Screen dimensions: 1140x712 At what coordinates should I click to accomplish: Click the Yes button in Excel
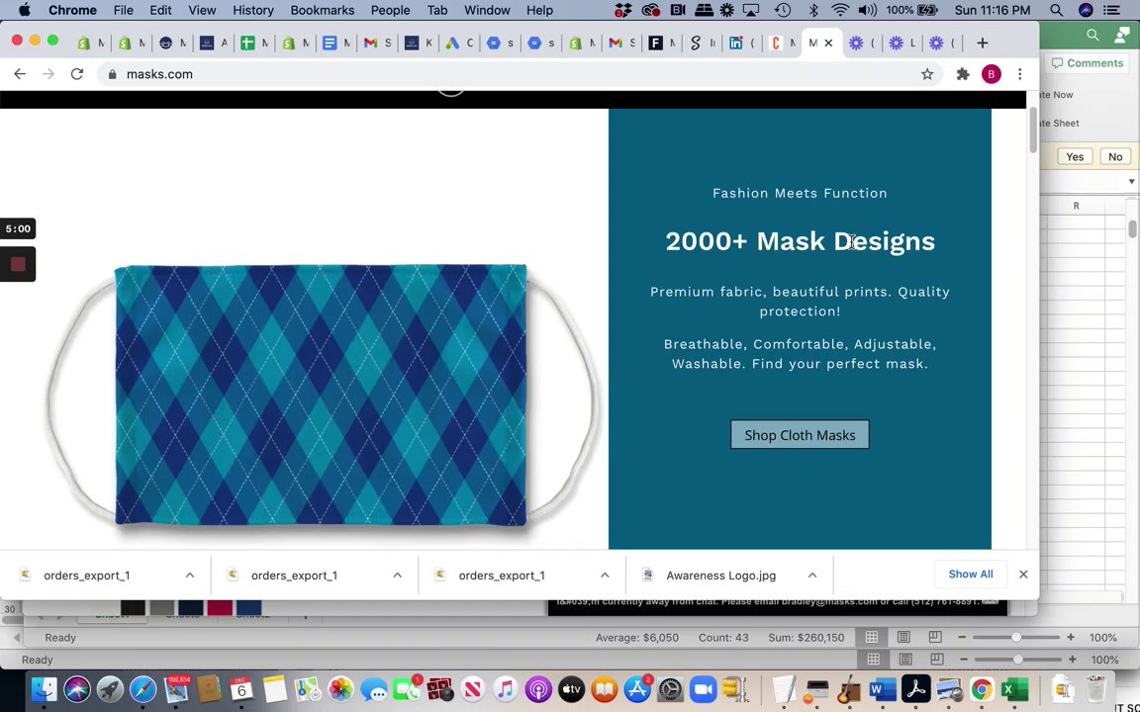pyautogui.click(x=1075, y=157)
